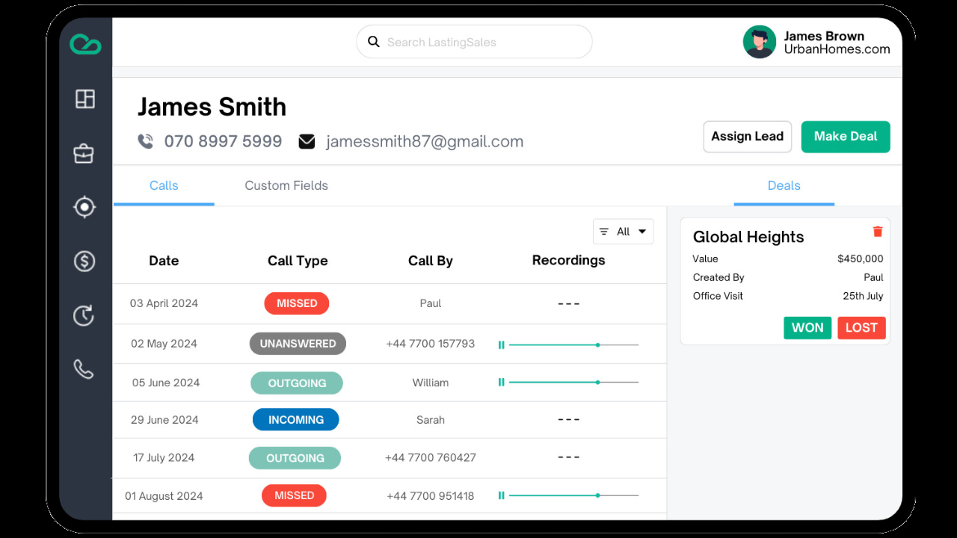Click the Search LastingSales input field

(473, 42)
